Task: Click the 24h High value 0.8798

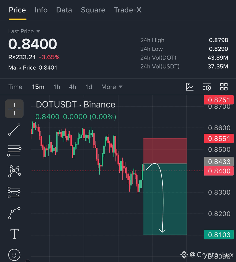Action: [218, 40]
